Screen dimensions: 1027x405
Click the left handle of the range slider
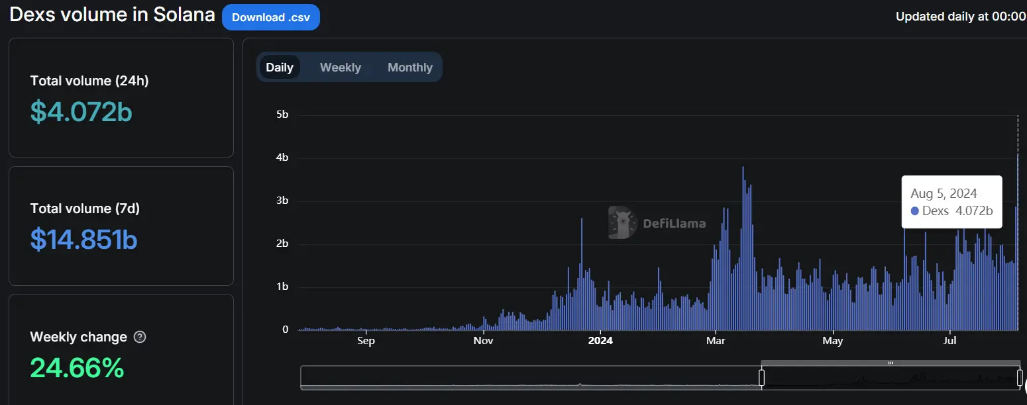tap(761, 378)
